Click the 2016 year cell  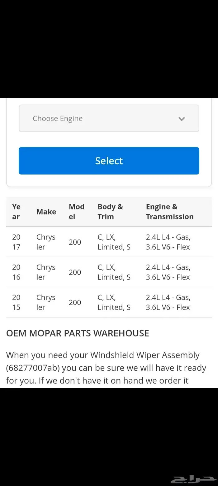click(x=16, y=272)
